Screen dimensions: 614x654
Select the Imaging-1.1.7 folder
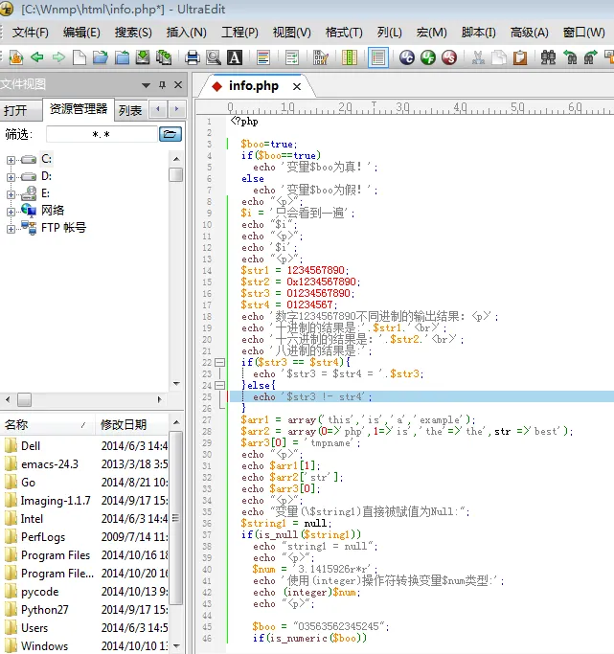tap(56, 500)
